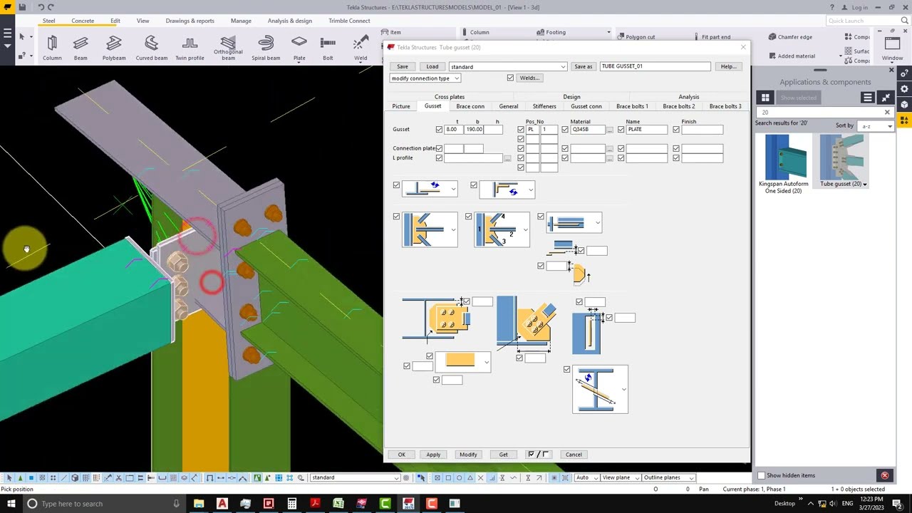
Task: Click the Undo arrow in title bar
Action: pos(41,7)
